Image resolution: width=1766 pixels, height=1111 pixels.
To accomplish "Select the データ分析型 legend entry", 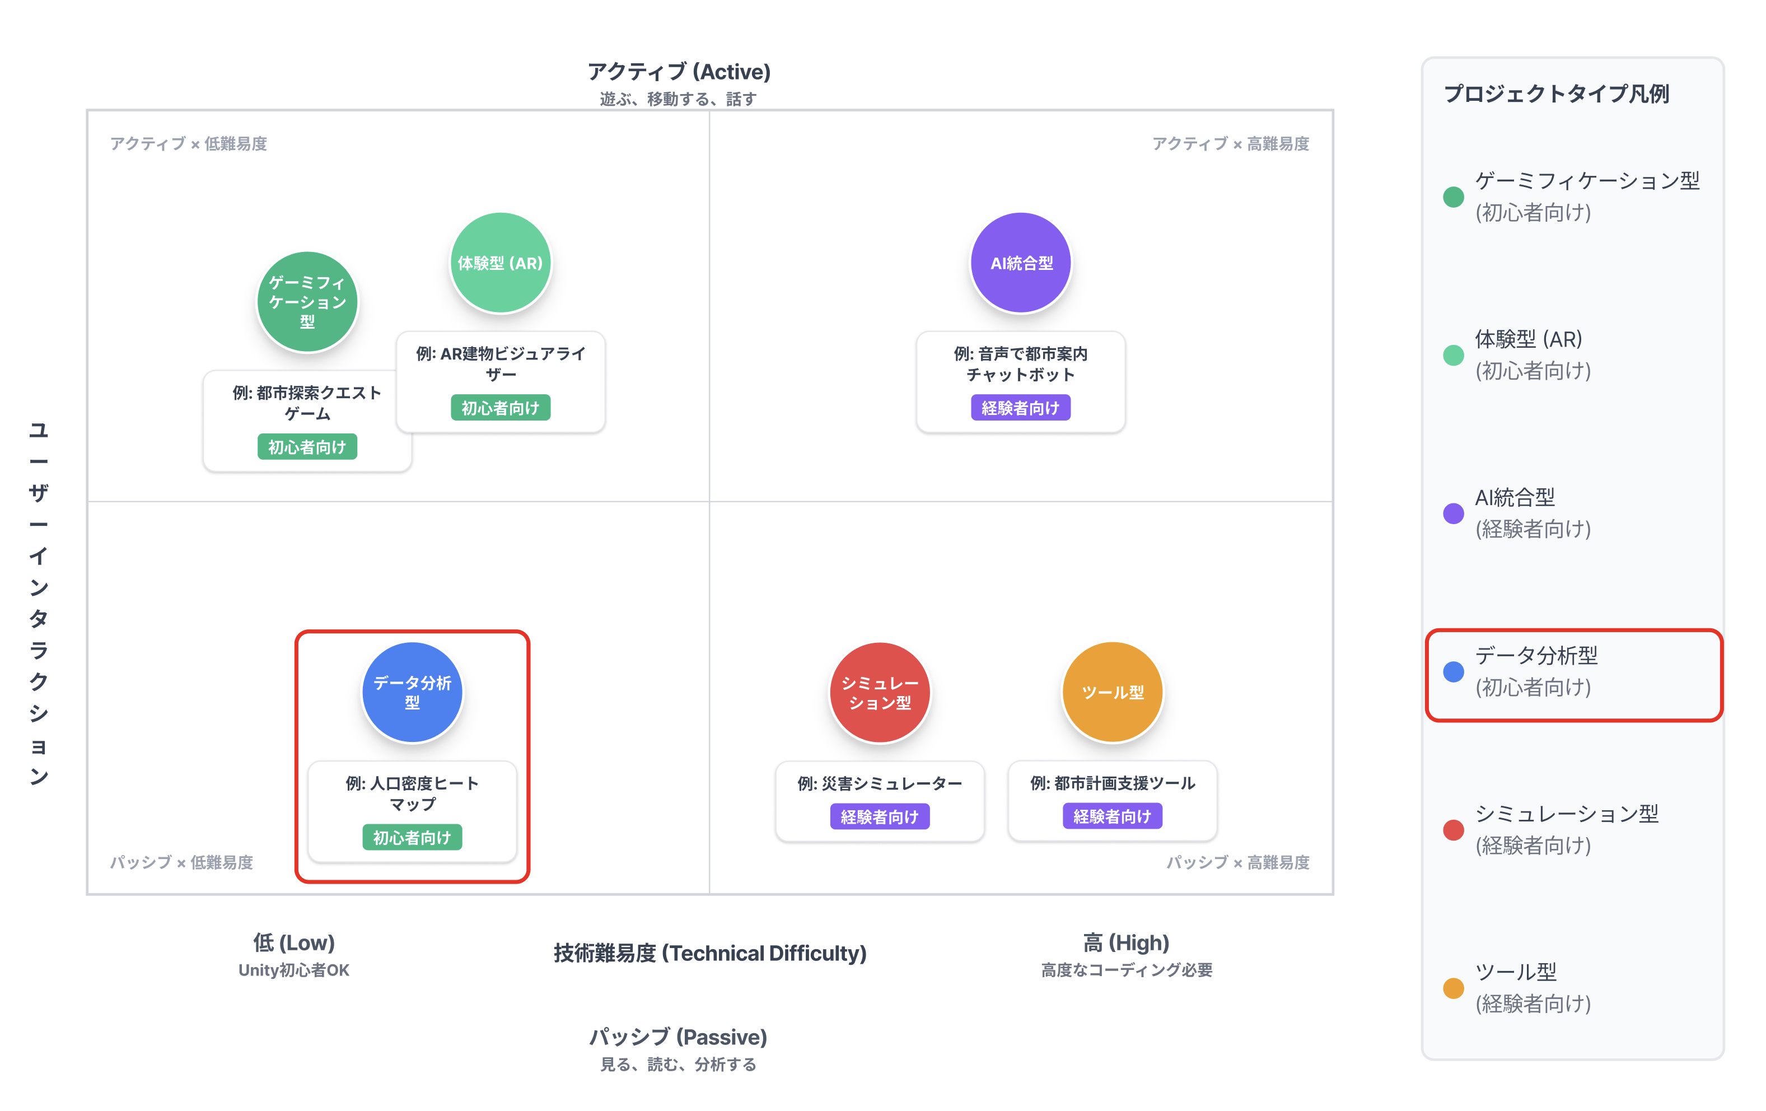I will [1573, 672].
